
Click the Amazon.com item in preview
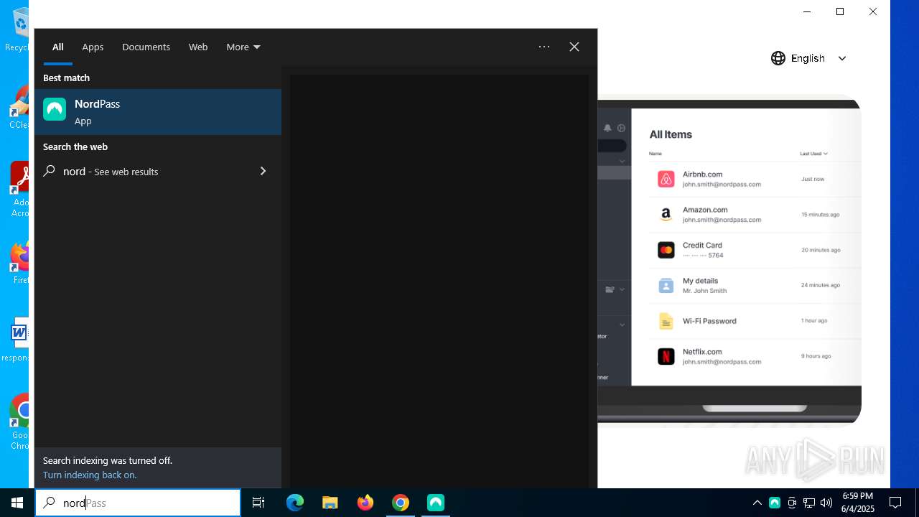coord(754,215)
